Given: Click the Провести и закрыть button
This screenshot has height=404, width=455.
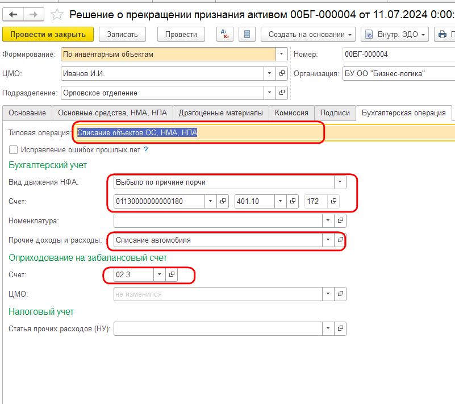Looking at the screenshot, I should 48,34.
